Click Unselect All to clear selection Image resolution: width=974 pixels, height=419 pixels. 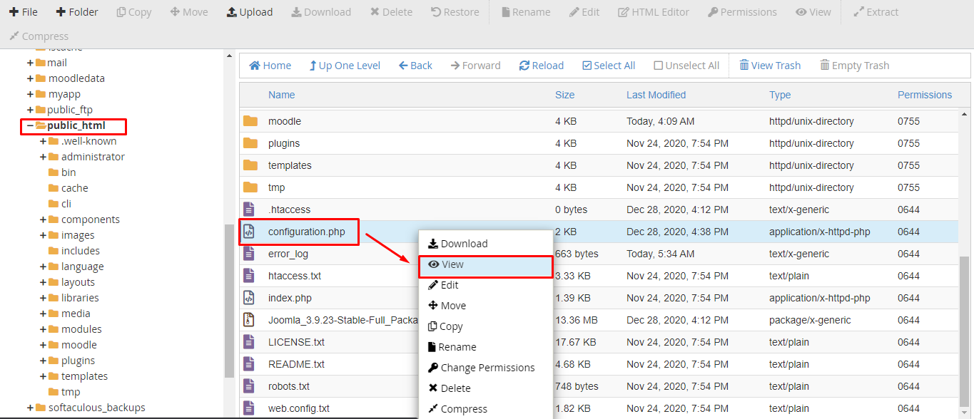[686, 65]
